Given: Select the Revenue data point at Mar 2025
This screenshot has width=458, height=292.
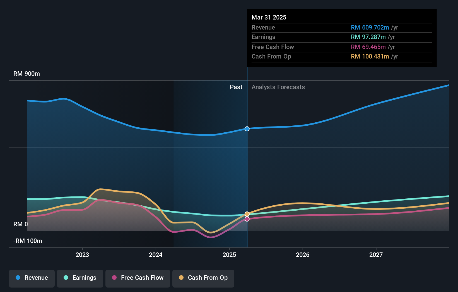Looking at the screenshot, I should pyautogui.click(x=247, y=129).
